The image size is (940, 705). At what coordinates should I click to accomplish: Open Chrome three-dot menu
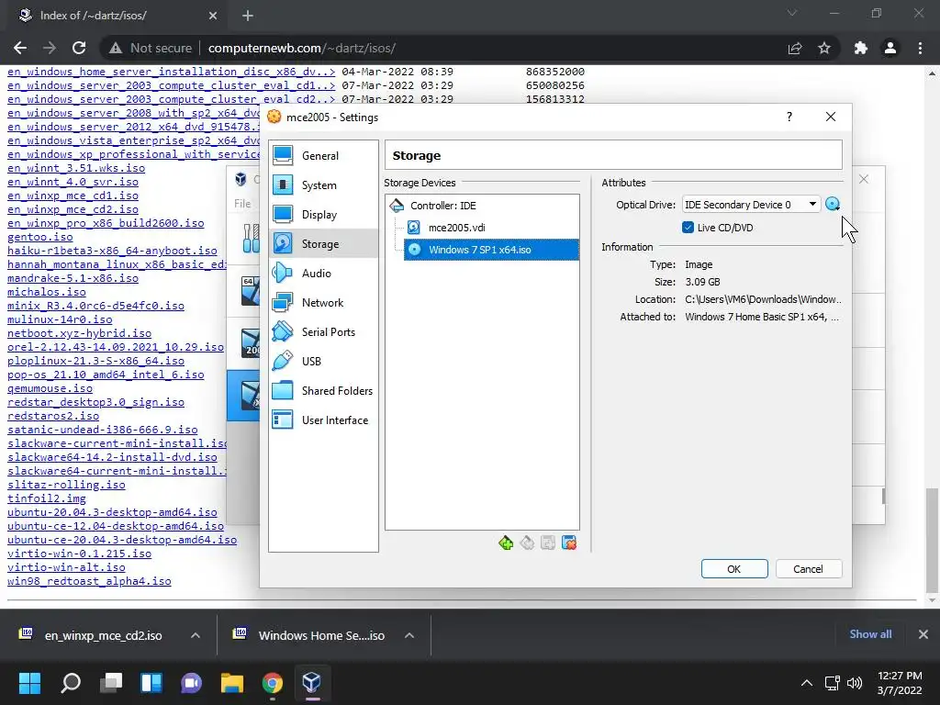(x=920, y=48)
